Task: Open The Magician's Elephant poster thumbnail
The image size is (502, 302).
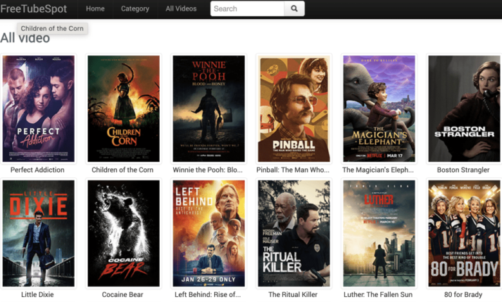Action: coord(379,109)
